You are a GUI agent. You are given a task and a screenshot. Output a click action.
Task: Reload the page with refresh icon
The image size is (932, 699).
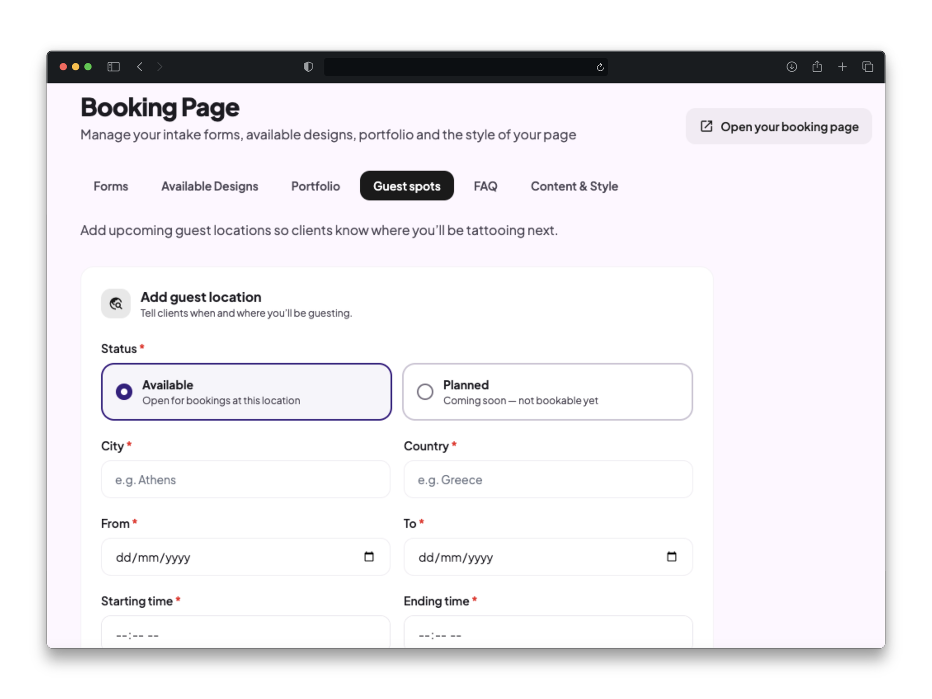(600, 67)
